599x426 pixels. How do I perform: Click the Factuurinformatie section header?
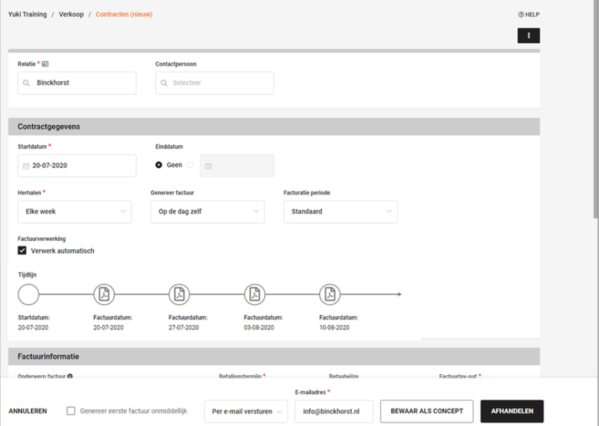pyautogui.click(x=274, y=356)
